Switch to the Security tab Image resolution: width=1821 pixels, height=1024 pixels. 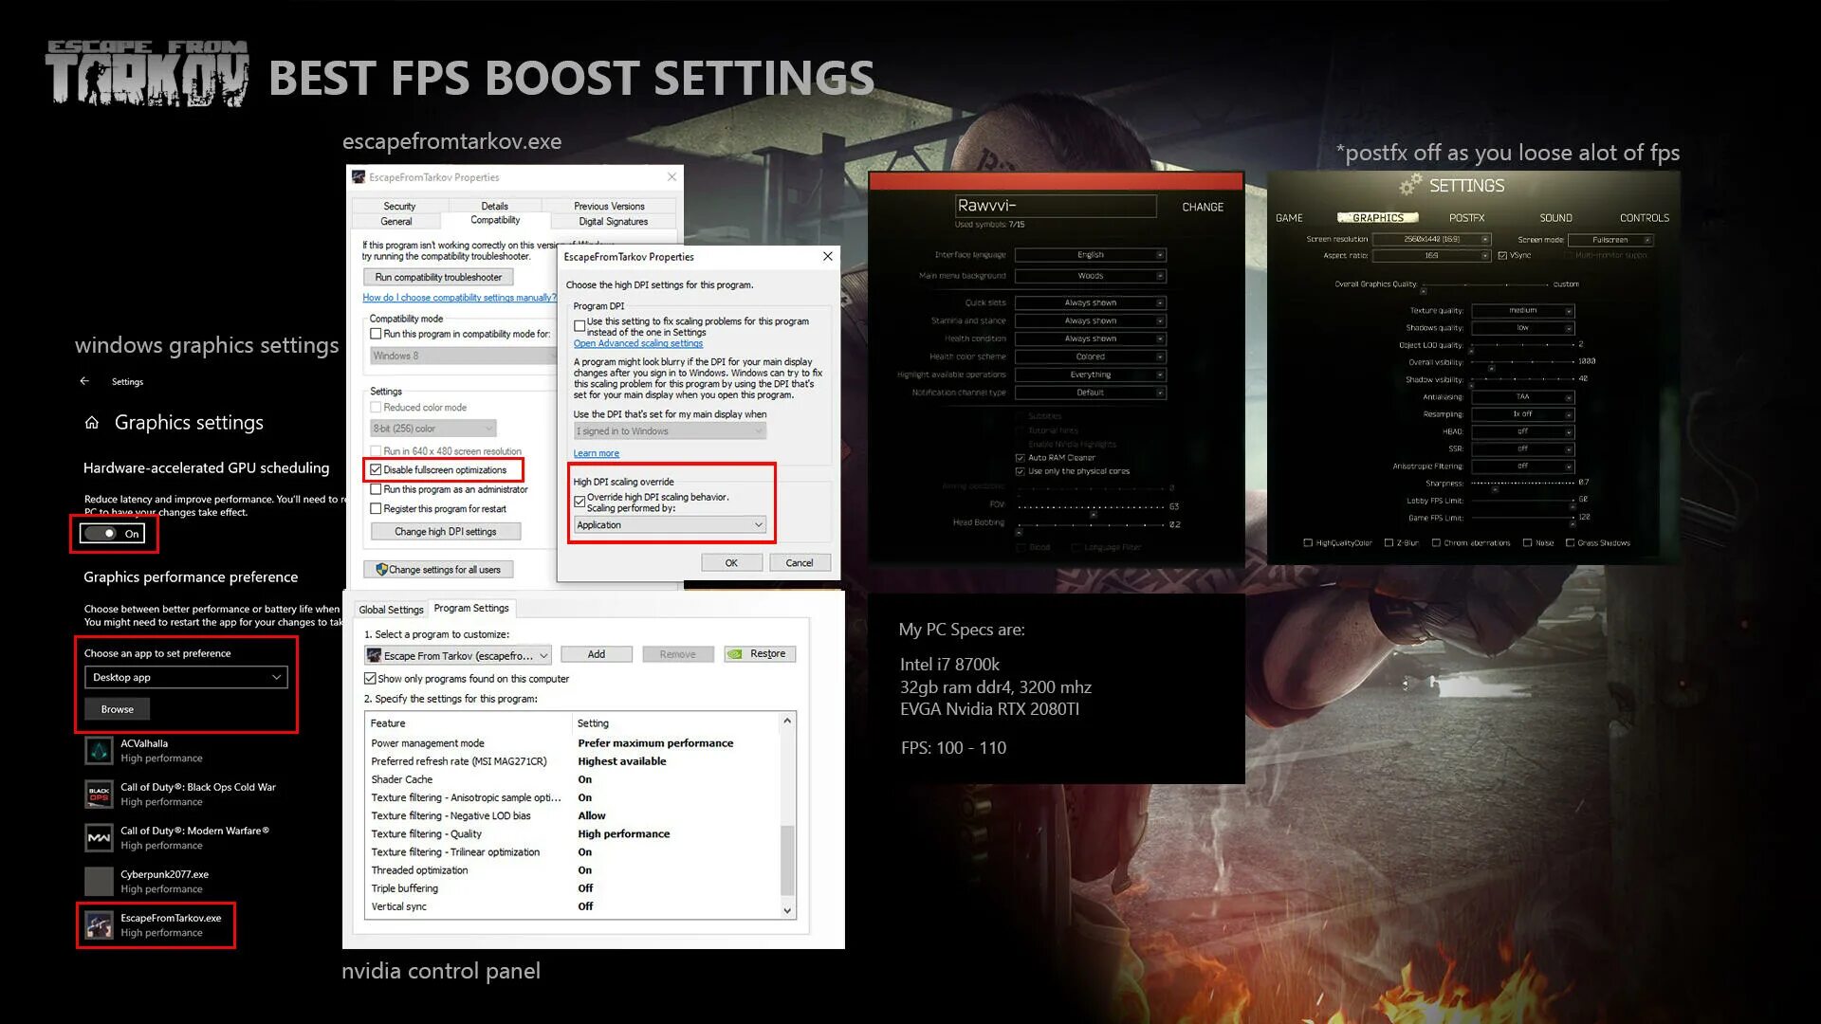point(399,206)
